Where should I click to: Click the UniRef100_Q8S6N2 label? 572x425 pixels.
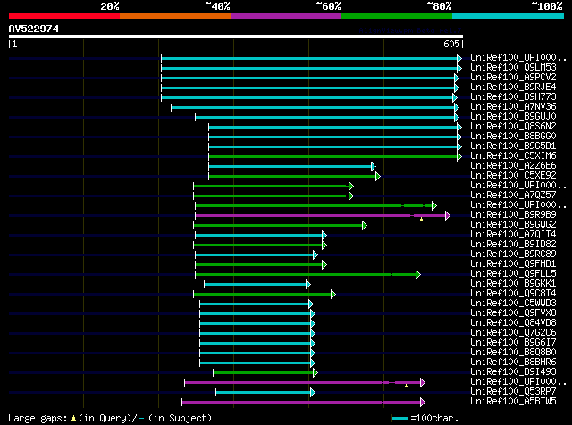point(513,127)
